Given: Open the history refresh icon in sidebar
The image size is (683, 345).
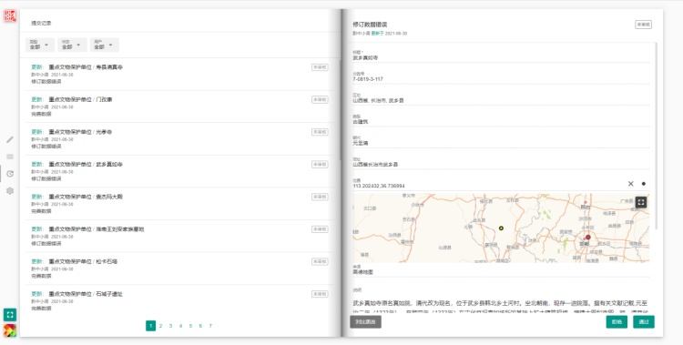Looking at the screenshot, I should (10, 174).
